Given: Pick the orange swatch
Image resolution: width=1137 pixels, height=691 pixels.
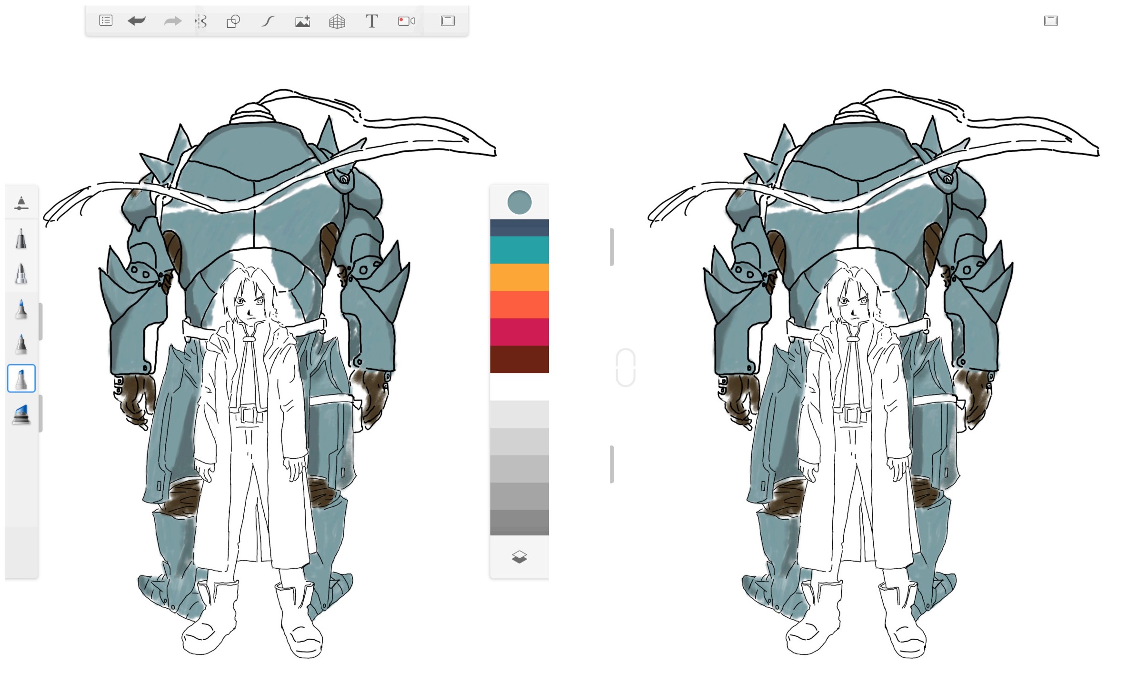Looking at the screenshot, I should coord(519,277).
